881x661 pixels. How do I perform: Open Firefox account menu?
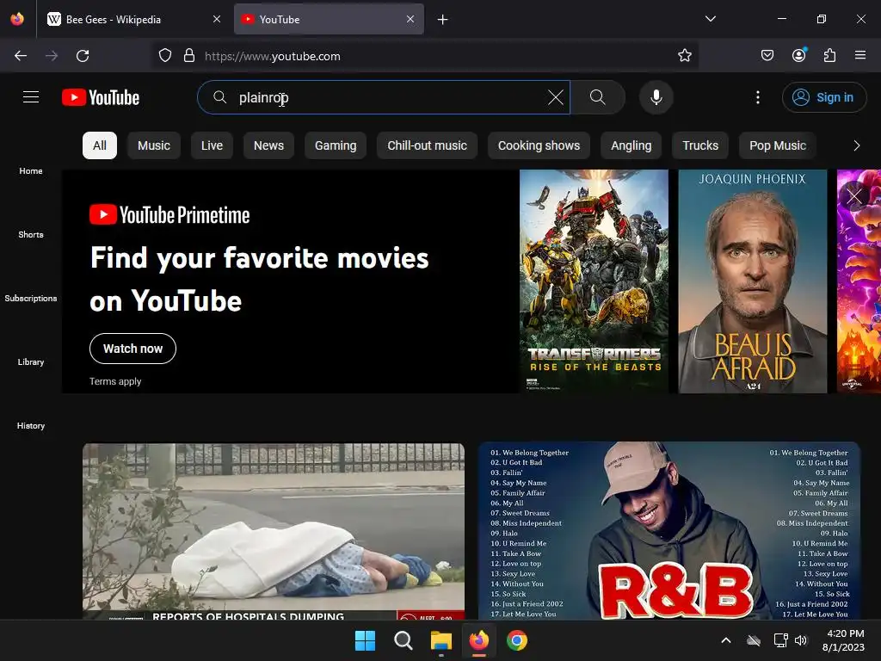[798, 56]
